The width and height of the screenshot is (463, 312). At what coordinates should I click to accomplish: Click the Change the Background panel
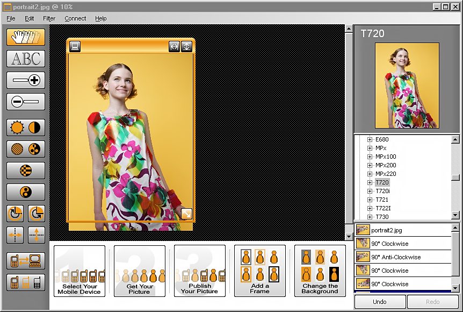coord(320,271)
